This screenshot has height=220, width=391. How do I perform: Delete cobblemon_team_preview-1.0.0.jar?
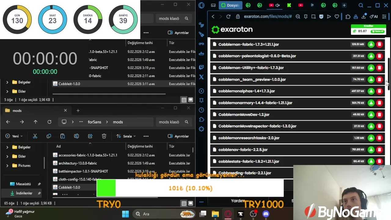tap(379, 79)
